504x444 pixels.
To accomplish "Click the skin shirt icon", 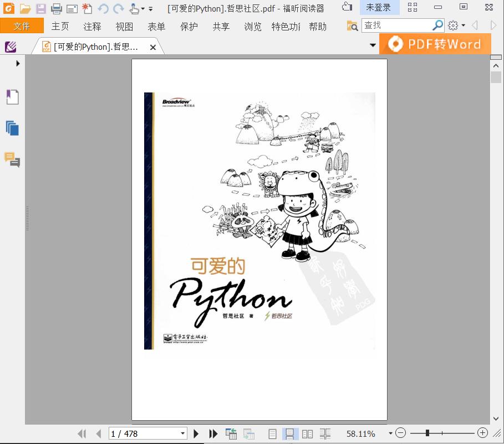I will 347,7.
